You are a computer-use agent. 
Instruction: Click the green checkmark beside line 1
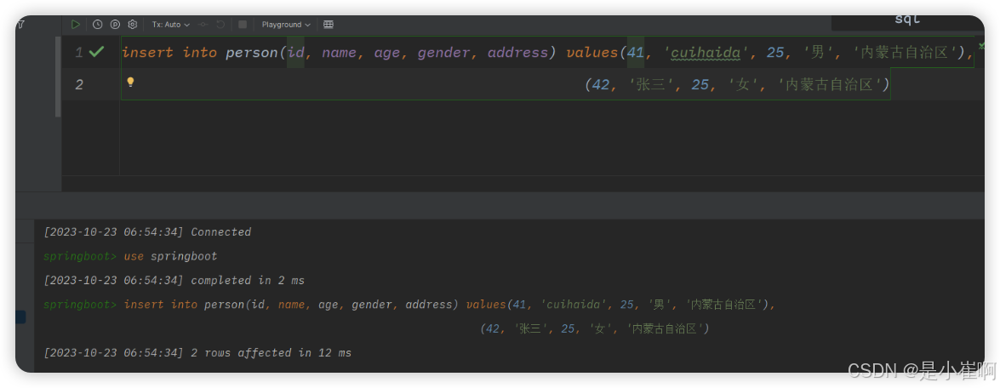96,52
